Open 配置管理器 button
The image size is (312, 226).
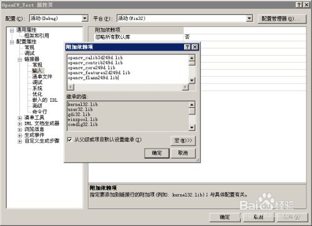[282, 19]
